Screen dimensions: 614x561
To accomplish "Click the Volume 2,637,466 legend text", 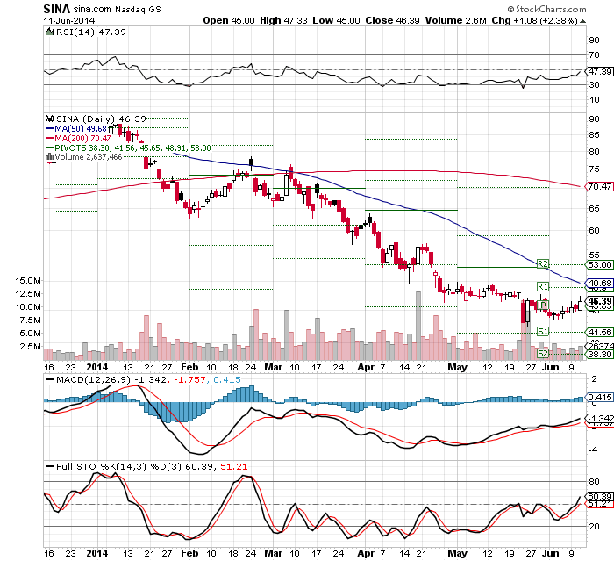I will (88, 157).
